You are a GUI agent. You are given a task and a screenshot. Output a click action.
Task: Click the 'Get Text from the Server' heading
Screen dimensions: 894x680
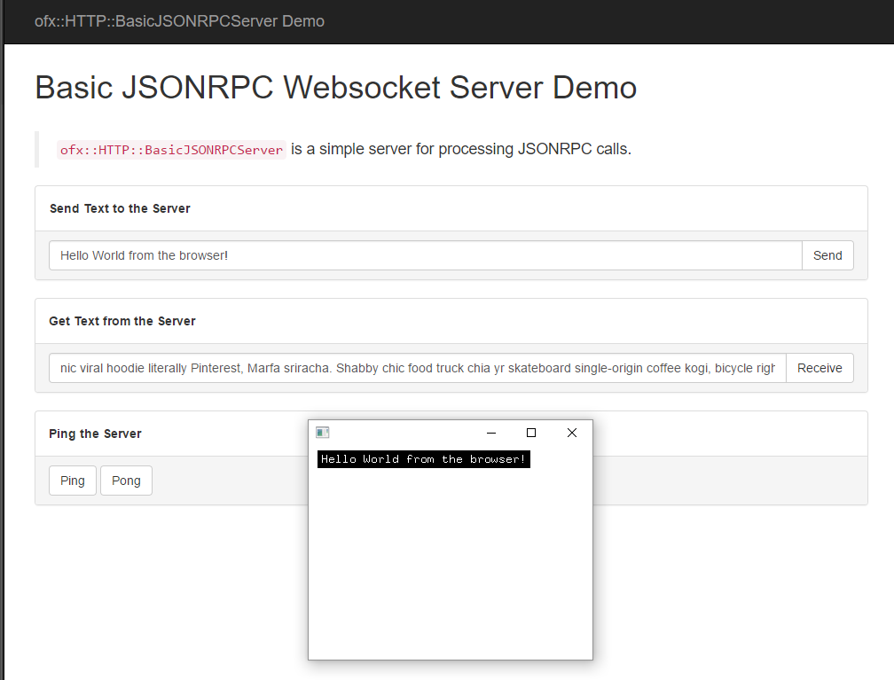(x=122, y=321)
